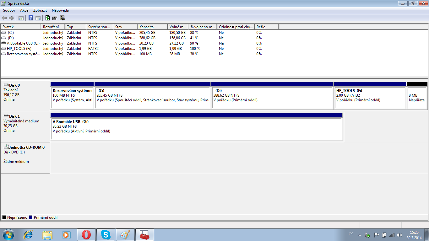Open the network signal tray icon

click(x=392, y=235)
